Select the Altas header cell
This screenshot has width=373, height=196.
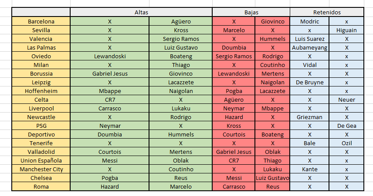pyautogui.click(x=141, y=12)
